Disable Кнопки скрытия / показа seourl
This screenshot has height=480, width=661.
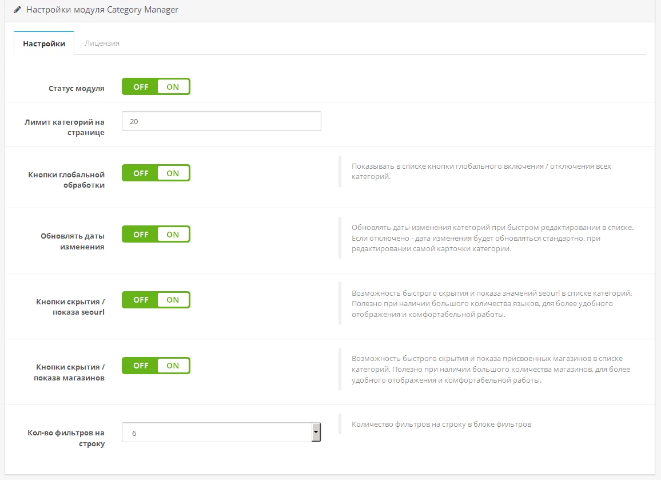(141, 300)
